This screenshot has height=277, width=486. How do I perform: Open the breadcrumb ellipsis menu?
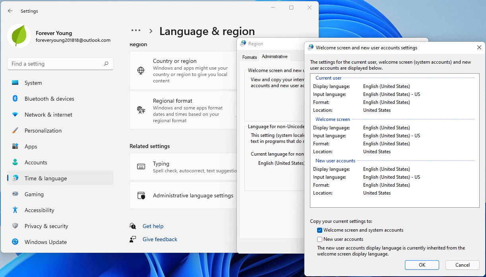pos(136,30)
